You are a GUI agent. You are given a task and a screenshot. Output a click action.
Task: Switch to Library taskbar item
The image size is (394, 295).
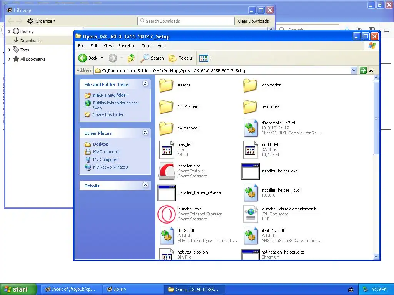pos(133,289)
